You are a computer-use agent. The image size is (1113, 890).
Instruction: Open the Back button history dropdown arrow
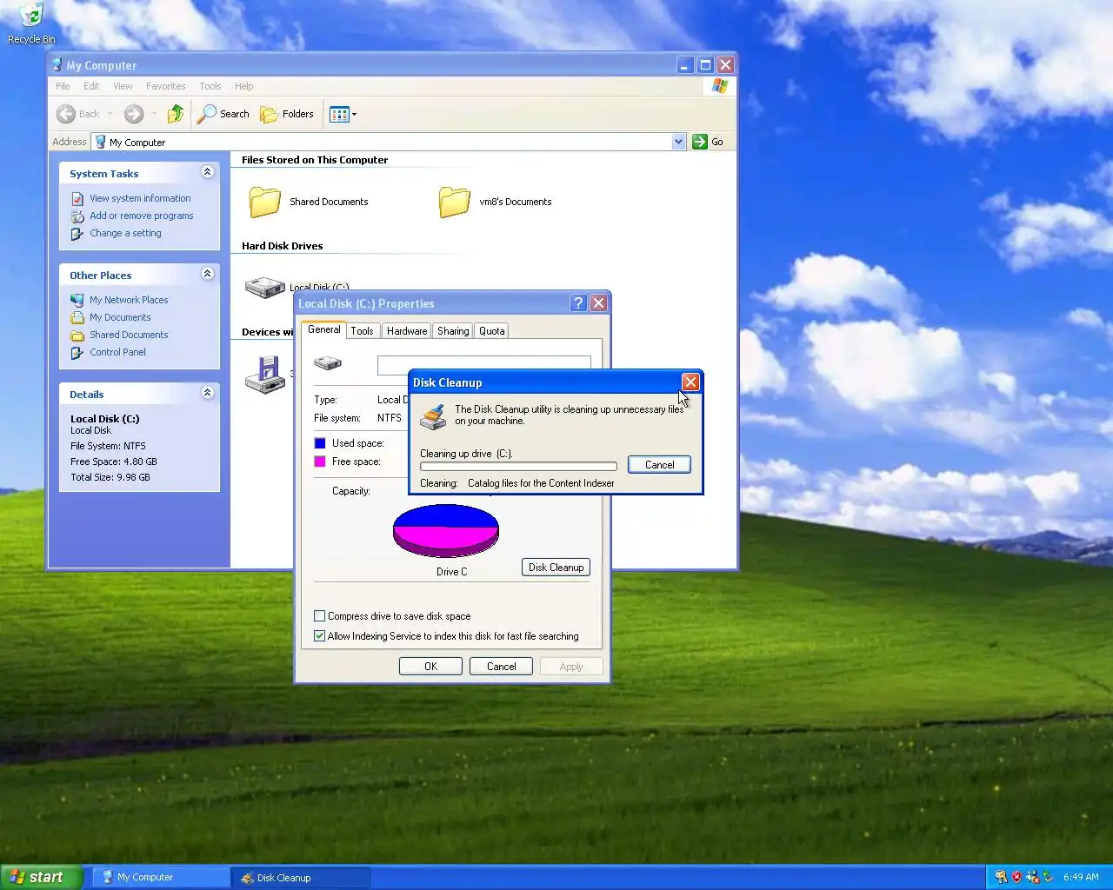(110, 114)
